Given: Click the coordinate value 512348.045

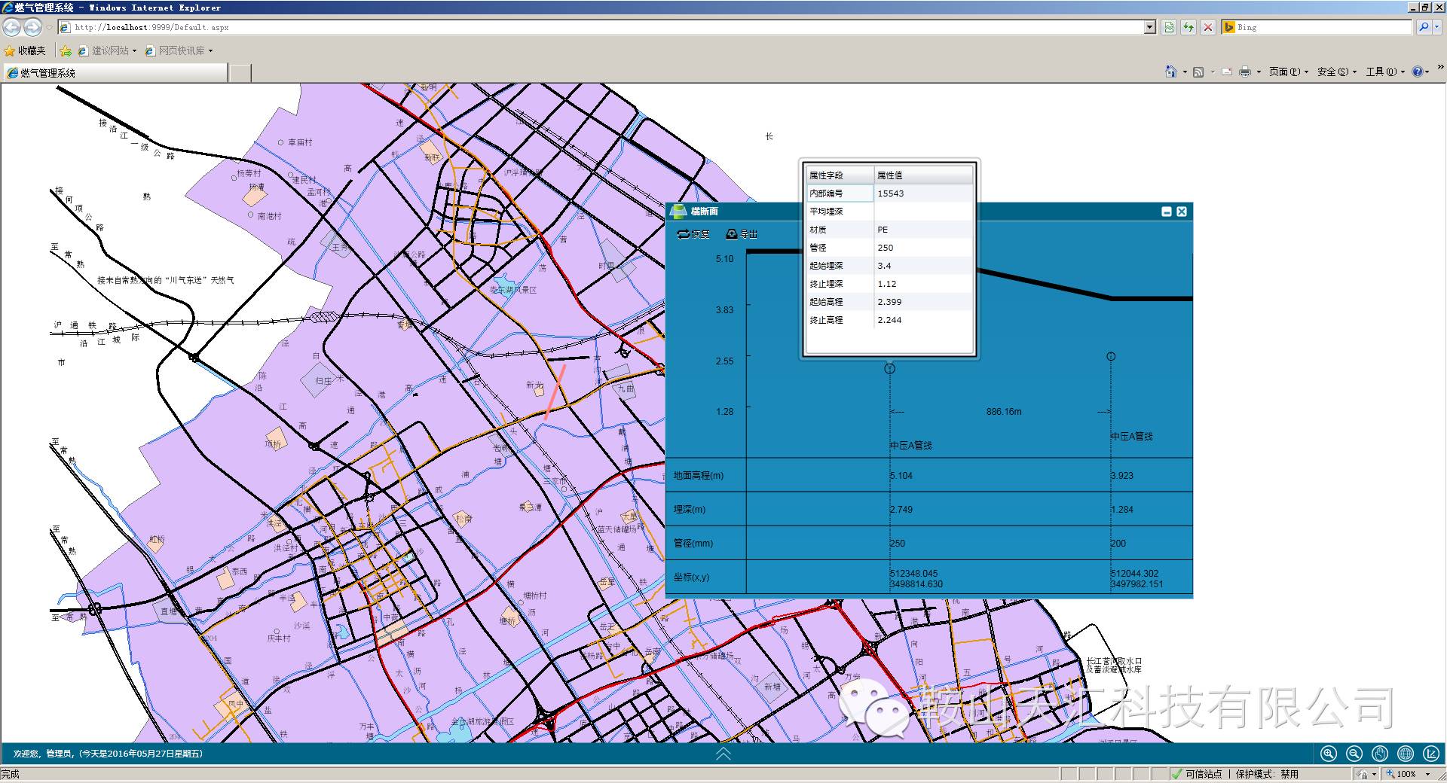Looking at the screenshot, I should point(913,574).
